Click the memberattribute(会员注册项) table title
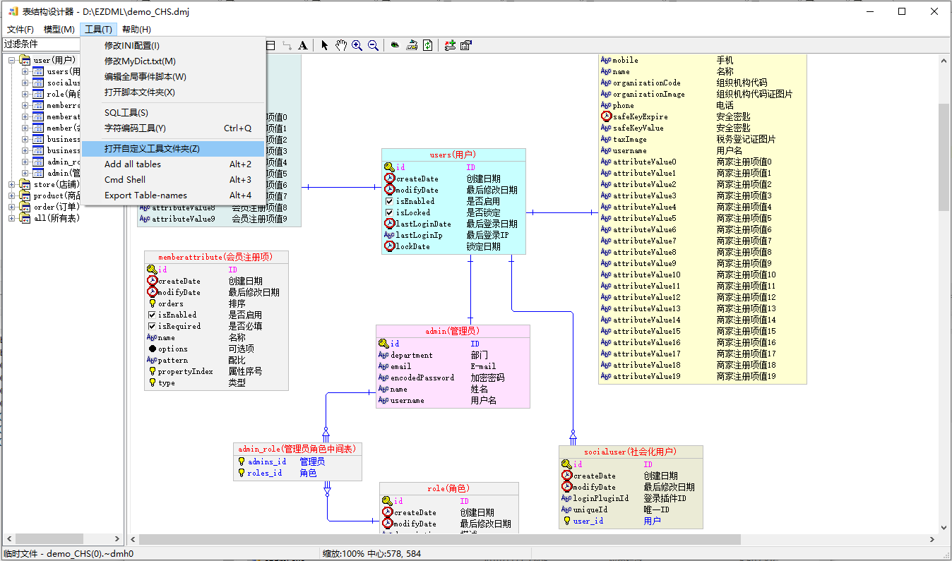Screen dimensions: 952x561 tap(216, 258)
